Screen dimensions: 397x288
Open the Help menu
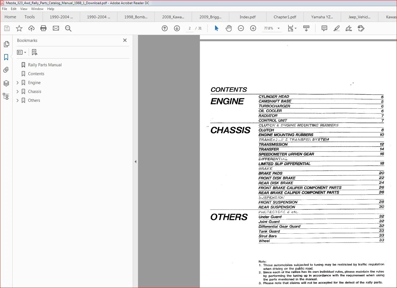pos(51,9)
